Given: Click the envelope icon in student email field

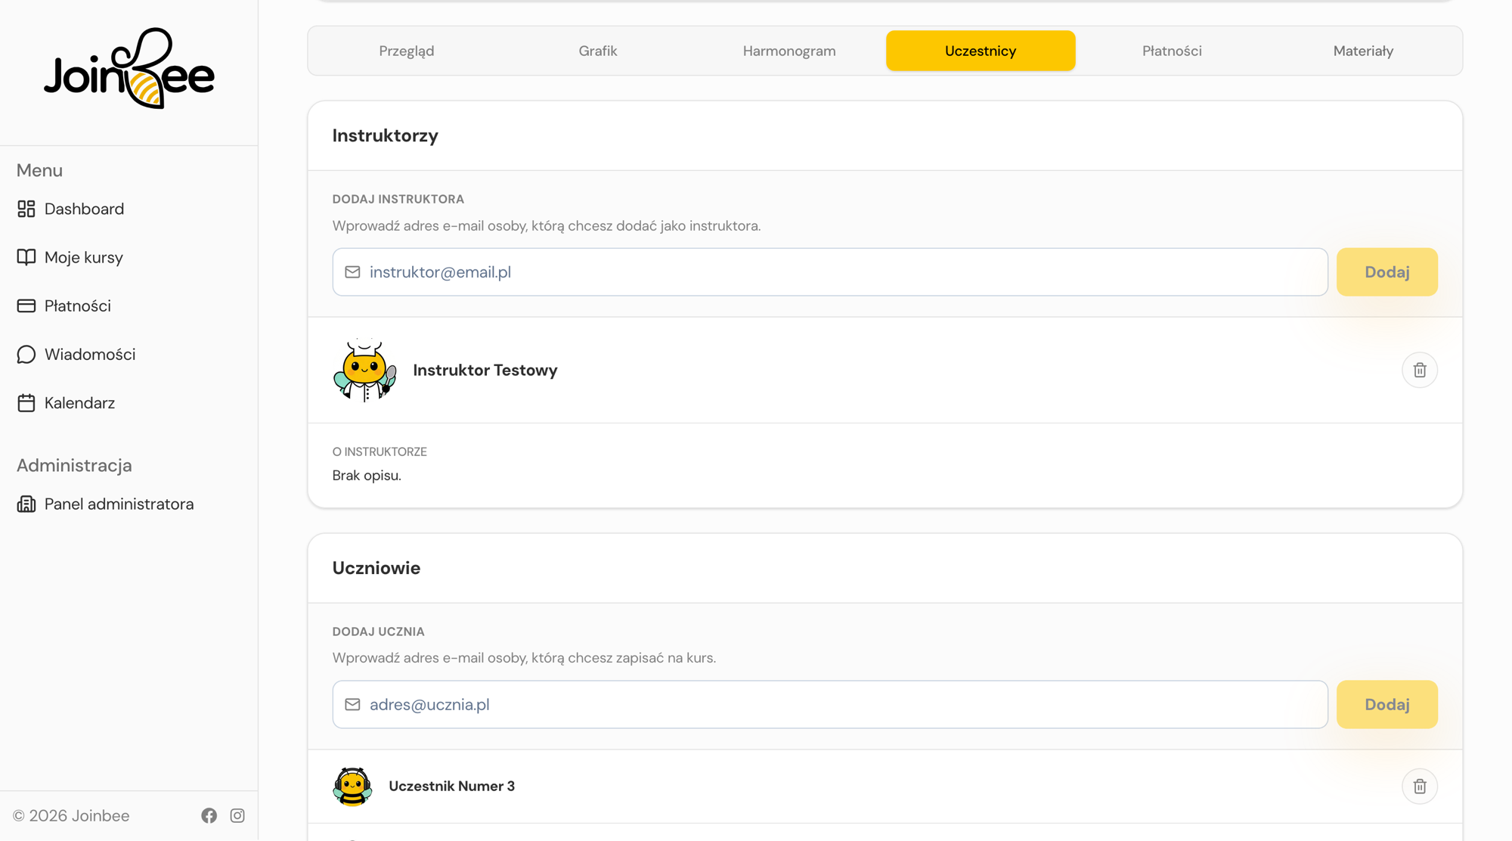Looking at the screenshot, I should pyautogui.click(x=352, y=704).
